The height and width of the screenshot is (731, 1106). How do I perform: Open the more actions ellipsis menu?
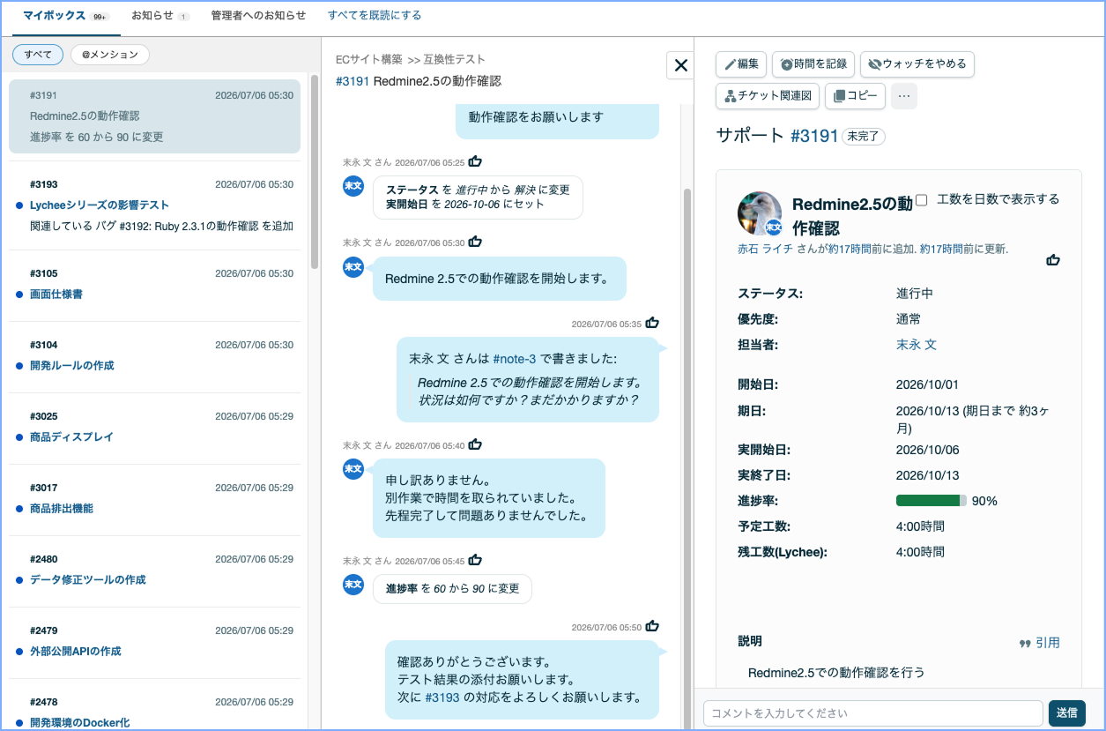click(x=904, y=96)
